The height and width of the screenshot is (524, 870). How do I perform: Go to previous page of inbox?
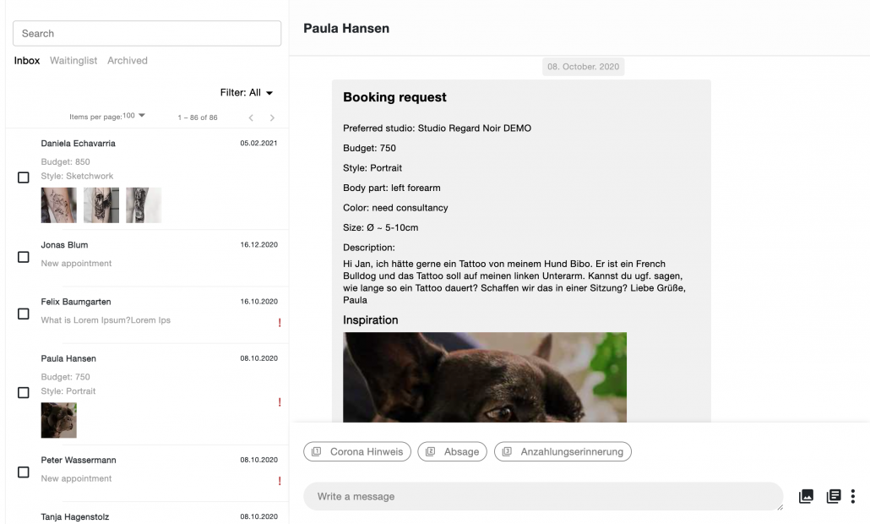[251, 117]
